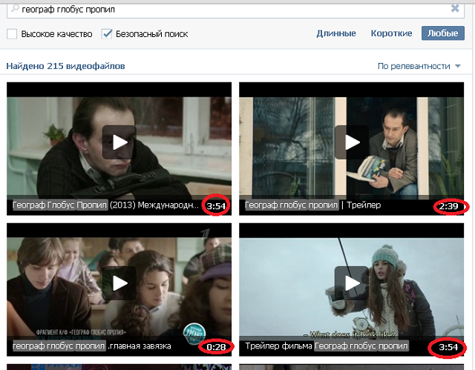Viewport: 475px width, 370px height.
Task: Clear the search field with X
Action: (455, 8)
